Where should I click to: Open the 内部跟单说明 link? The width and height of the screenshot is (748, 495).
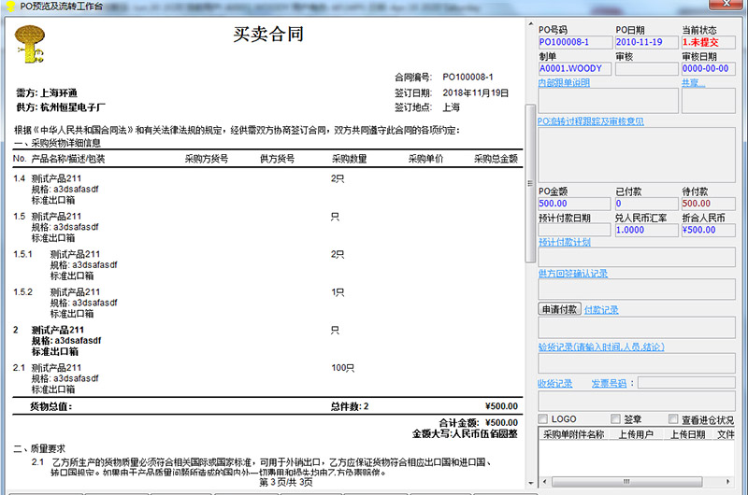pos(564,83)
